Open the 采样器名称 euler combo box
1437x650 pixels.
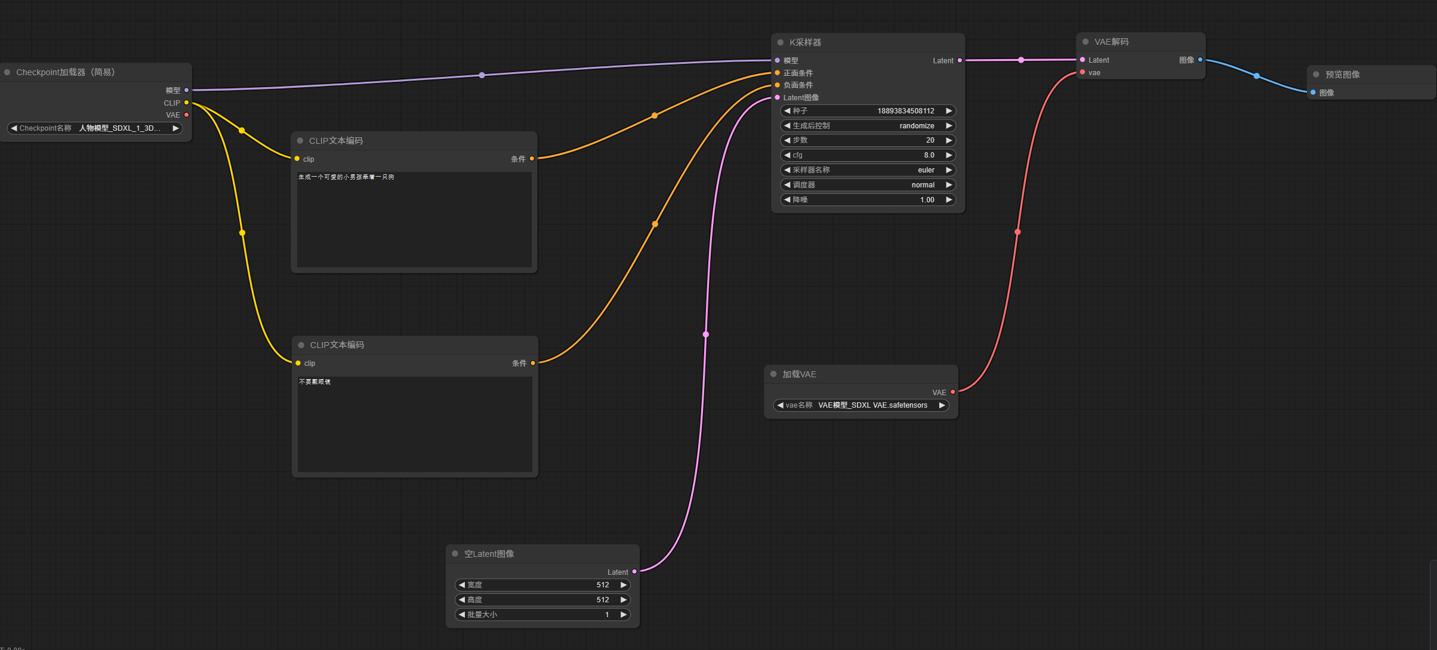(x=868, y=170)
